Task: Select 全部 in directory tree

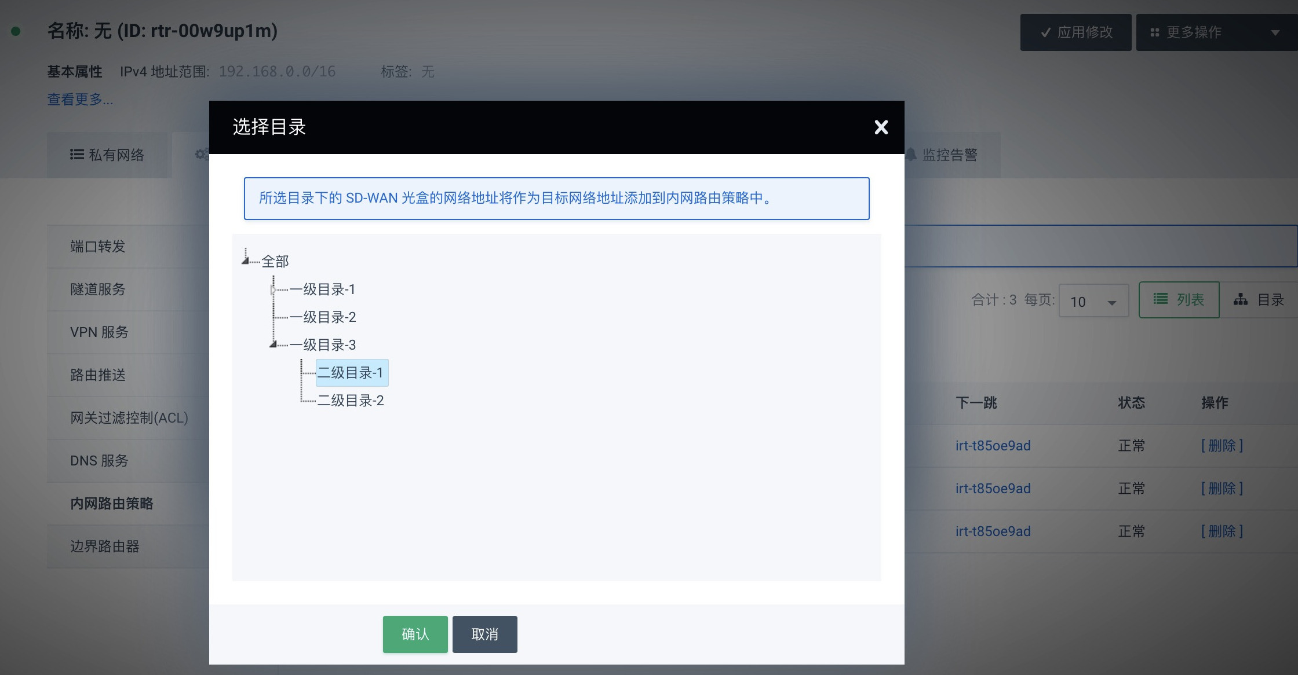Action: tap(275, 262)
